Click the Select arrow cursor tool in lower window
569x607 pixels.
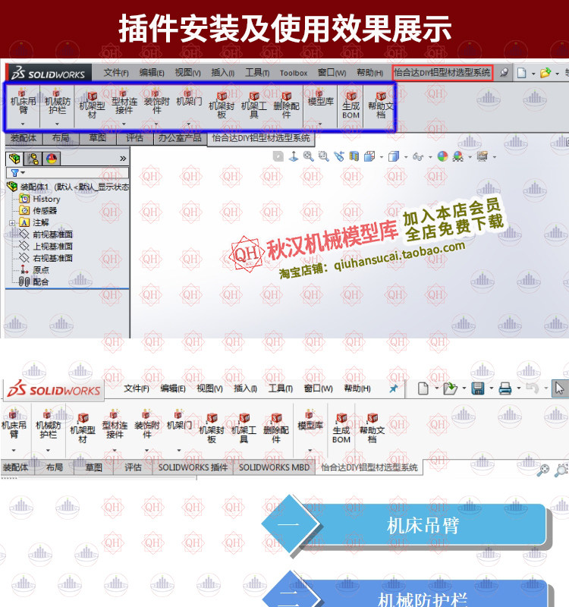559,388
